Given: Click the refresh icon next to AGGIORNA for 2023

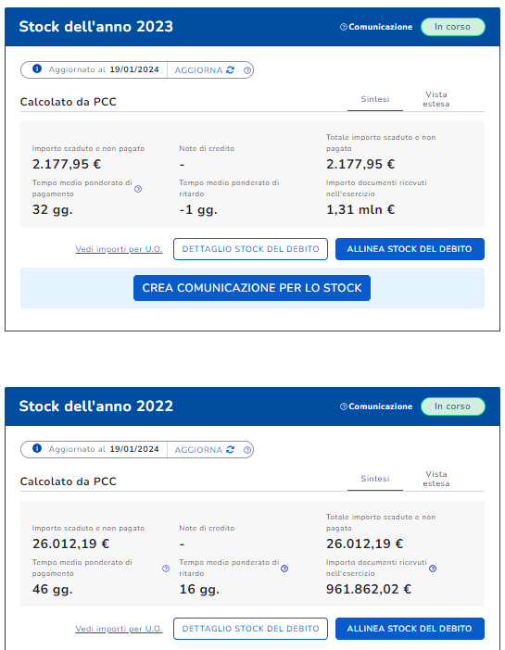Looking at the screenshot, I should [x=231, y=70].
